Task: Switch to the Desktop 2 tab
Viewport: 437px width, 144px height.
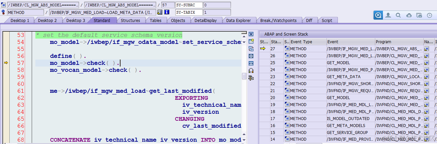Action: point(47,20)
